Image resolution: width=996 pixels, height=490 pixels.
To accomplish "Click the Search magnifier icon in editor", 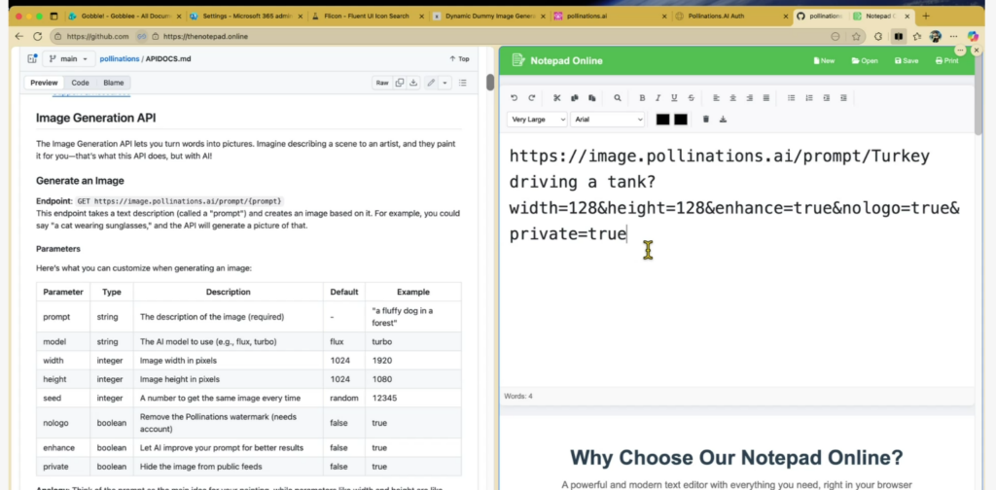I will click(x=617, y=98).
